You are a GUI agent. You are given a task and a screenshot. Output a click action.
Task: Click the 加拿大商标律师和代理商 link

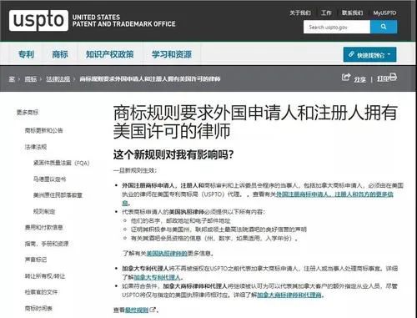[x=289, y=295]
